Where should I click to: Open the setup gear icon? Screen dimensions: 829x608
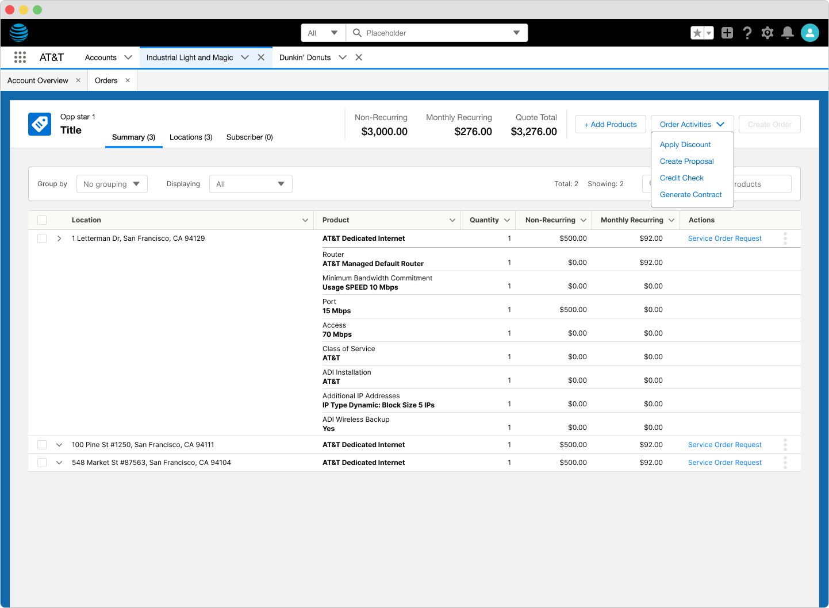(767, 33)
